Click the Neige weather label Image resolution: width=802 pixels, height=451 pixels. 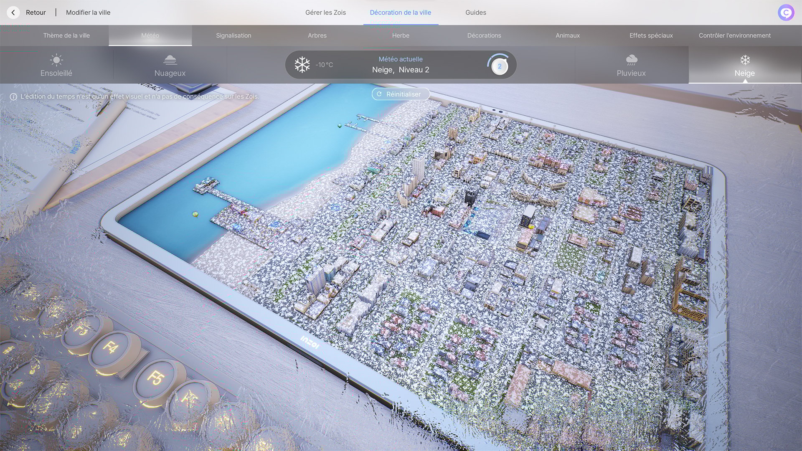pyautogui.click(x=745, y=73)
